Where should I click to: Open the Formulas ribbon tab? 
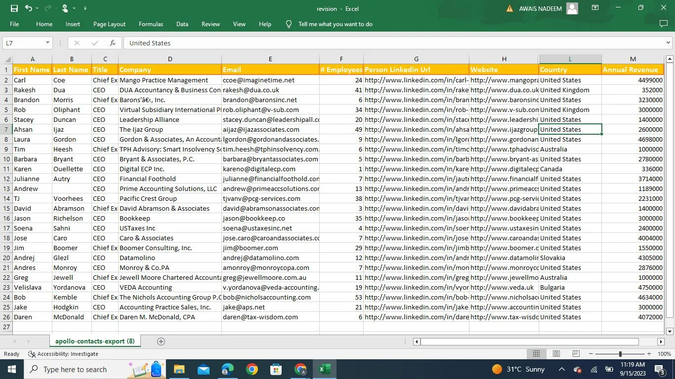coord(151,24)
